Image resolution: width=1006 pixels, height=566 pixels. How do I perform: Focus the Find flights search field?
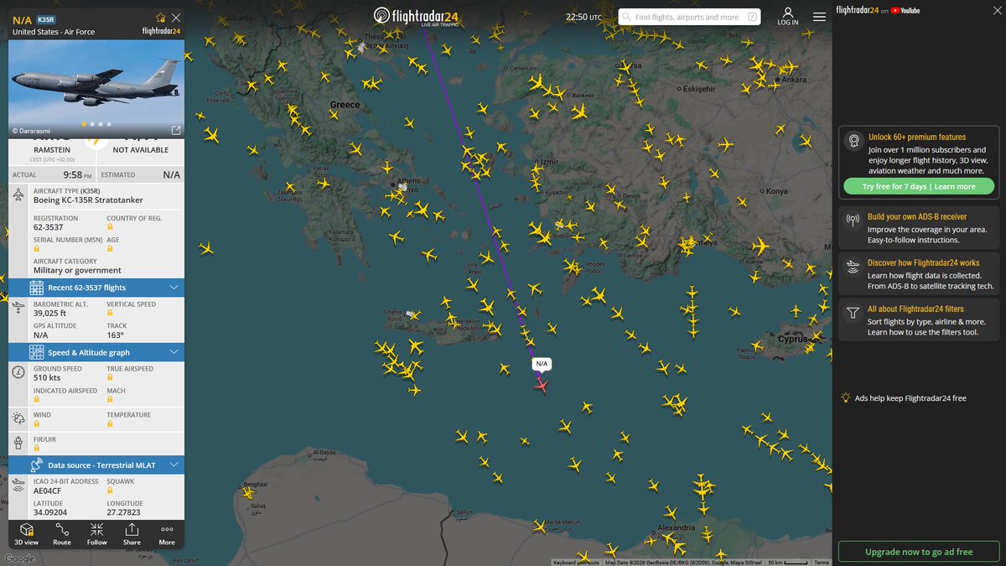689,17
